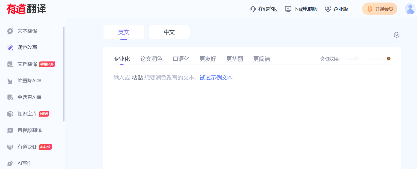Switch to the 口语化 style tab

181,59
